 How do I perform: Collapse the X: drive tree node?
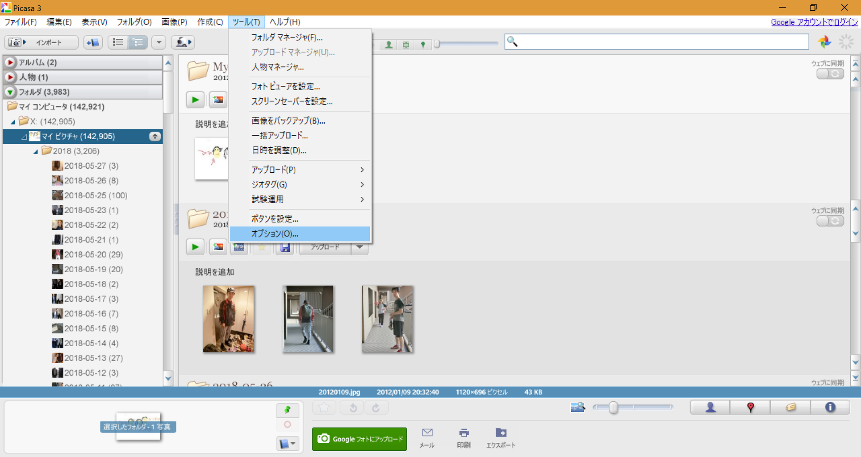point(13,121)
